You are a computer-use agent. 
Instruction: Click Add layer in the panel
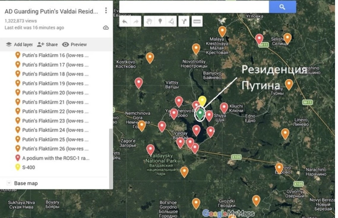[x=20, y=44]
